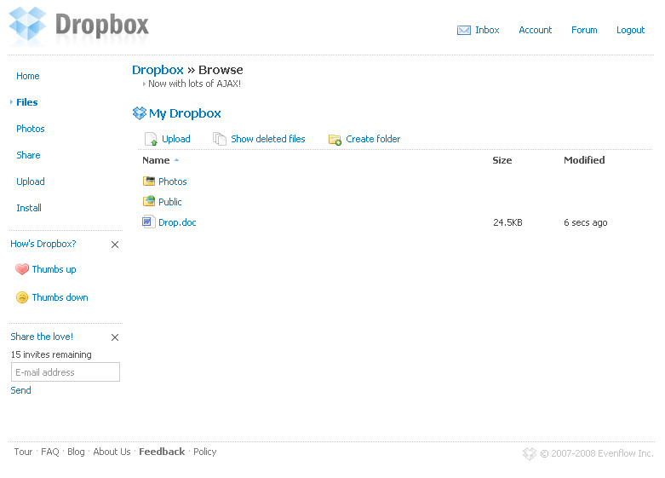Click the Share the love! heading

(42, 337)
